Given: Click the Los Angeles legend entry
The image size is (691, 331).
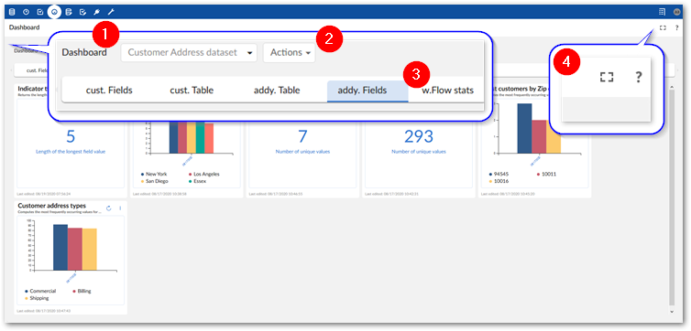Looking at the screenshot, I should pyautogui.click(x=204, y=174).
